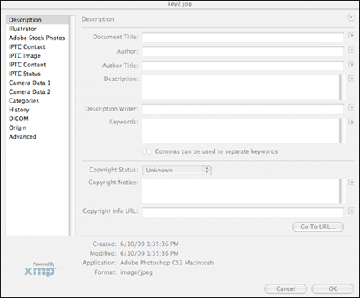The width and height of the screenshot is (360, 298).
Task: Click the arrow icon beside Keywords box
Action: tap(351, 122)
